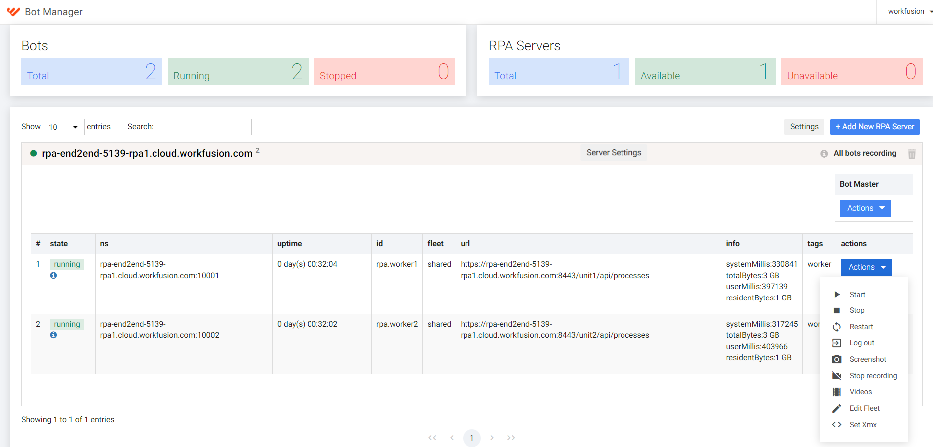Select Restart from the actions menu
The height and width of the screenshot is (447, 933).
coord(861,327)
